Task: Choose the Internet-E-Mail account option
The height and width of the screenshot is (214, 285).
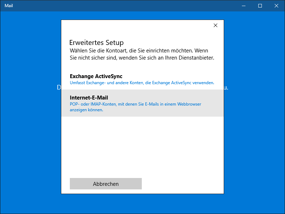Action: click(142, 103)
